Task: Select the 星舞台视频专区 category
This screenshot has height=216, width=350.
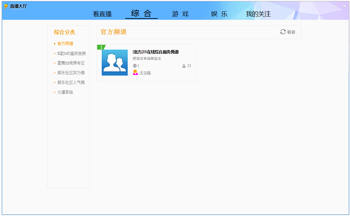Action: click(71, 63)
